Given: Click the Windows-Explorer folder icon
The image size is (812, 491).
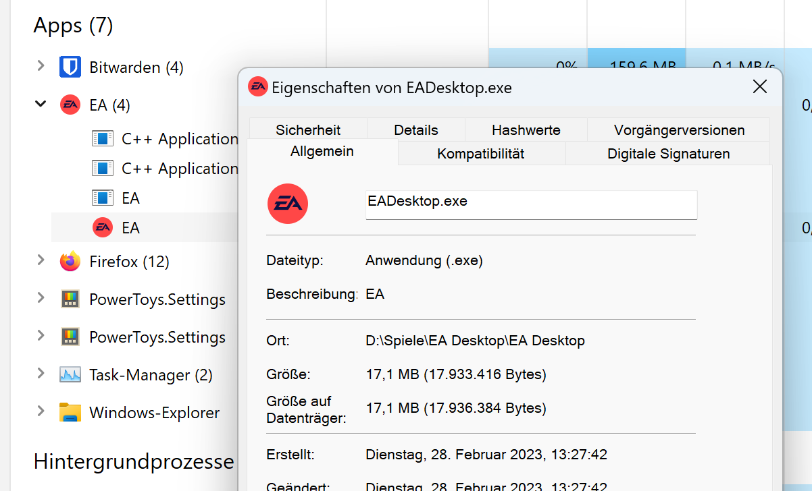Looking at the screenshot, I should tap(70, 412).
